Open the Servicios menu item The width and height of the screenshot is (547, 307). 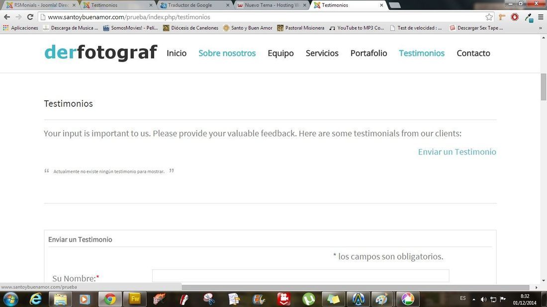322,53
